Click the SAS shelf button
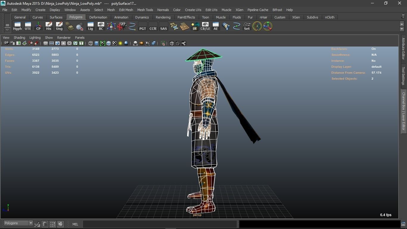The height and width of the screenshot is (229, 407). 163,26
